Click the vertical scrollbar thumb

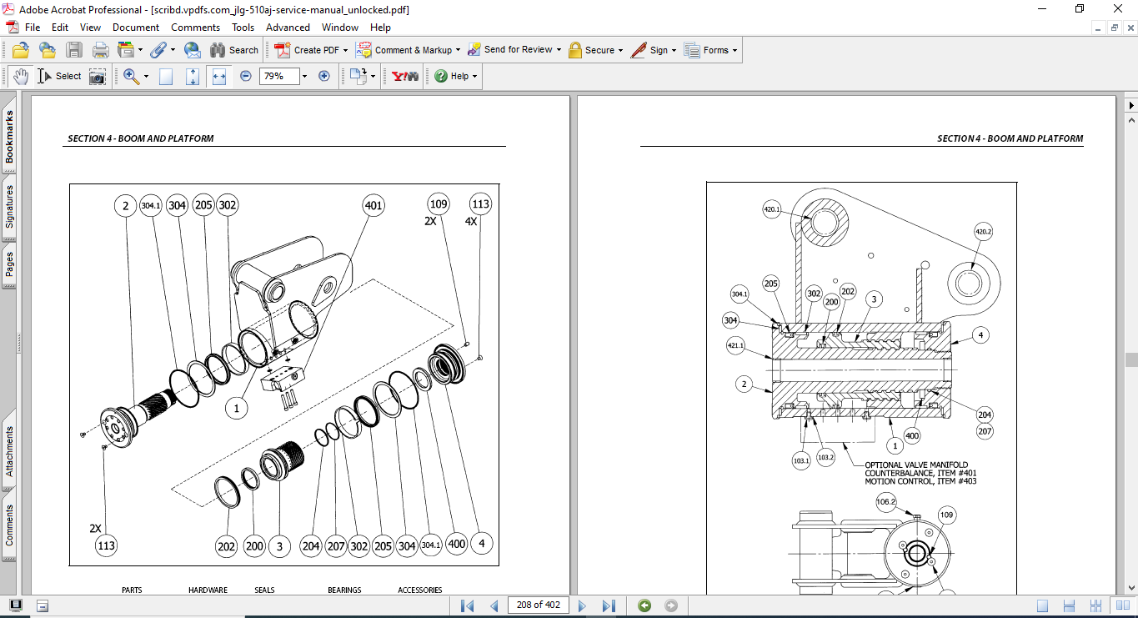coord(1131,360)
